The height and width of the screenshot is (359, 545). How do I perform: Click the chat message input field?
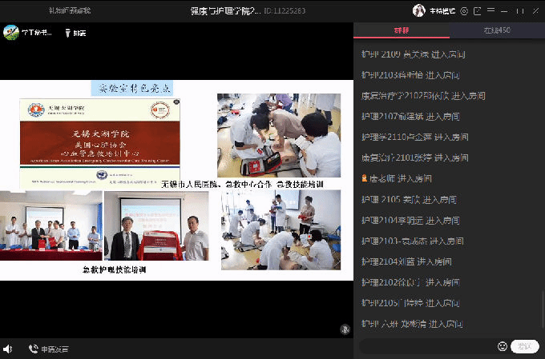[x=425, y=346]
